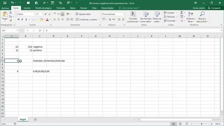The width and height of the screenshot is (224, 126).
Task: Click the AutoSum sigma icon
Action: (182, 13)
